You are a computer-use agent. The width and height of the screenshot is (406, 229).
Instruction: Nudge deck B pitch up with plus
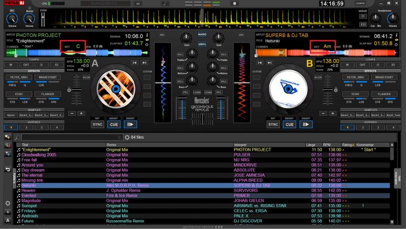tap(333, 113)
